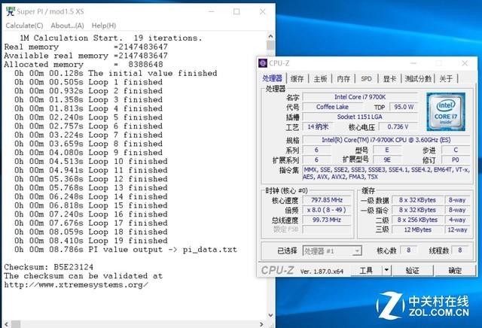482x328 pixels.
Task: Click the 修订 revision value P0
Action: pos(456,159)
